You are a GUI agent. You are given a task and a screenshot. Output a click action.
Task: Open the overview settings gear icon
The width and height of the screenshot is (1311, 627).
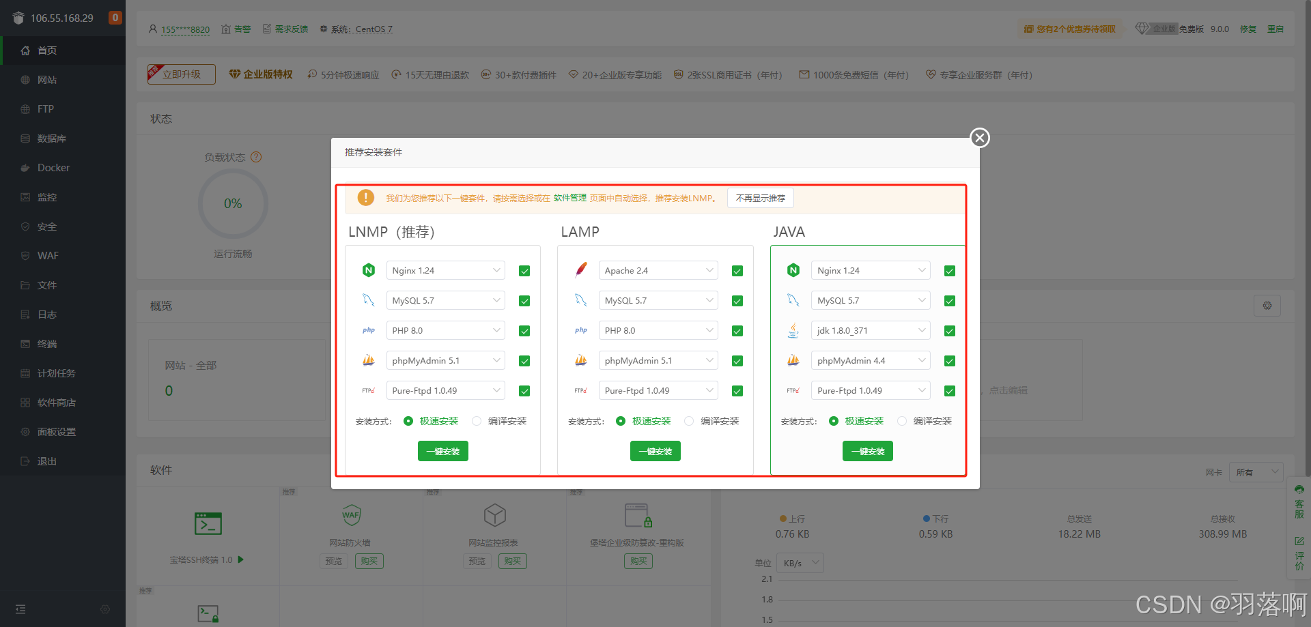pos(1267,306)
